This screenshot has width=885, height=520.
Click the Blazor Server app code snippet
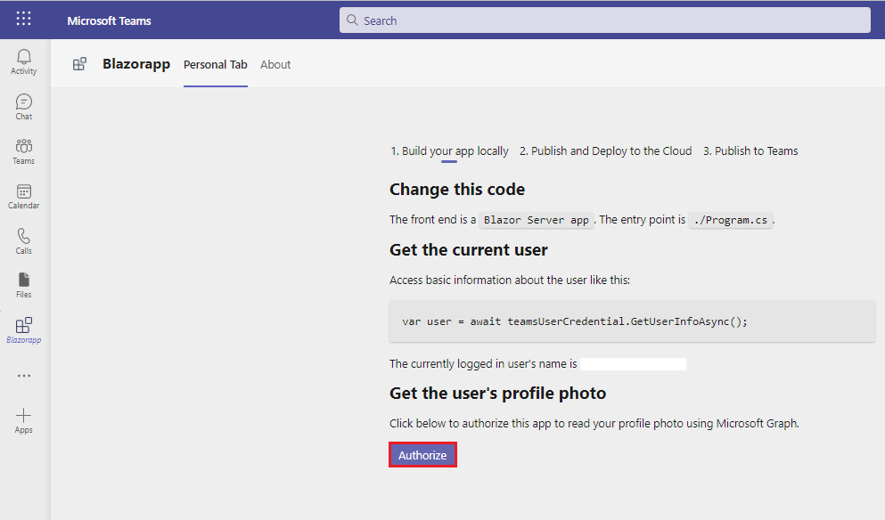tap(537, 220)
